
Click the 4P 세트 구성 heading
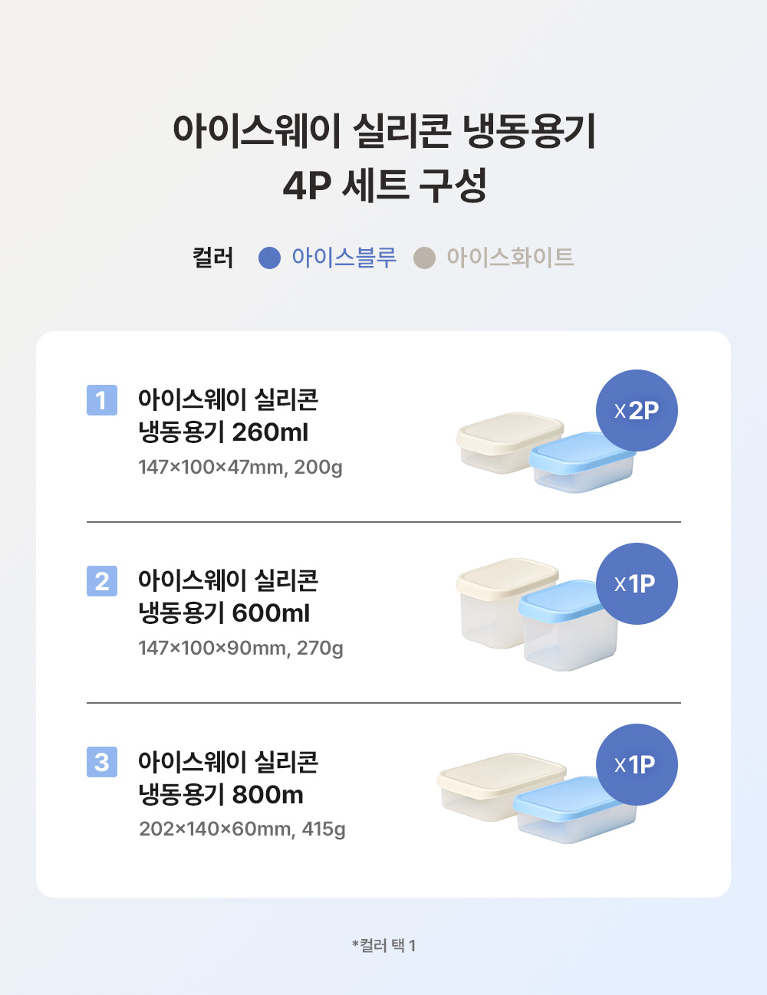pos(385,185)
